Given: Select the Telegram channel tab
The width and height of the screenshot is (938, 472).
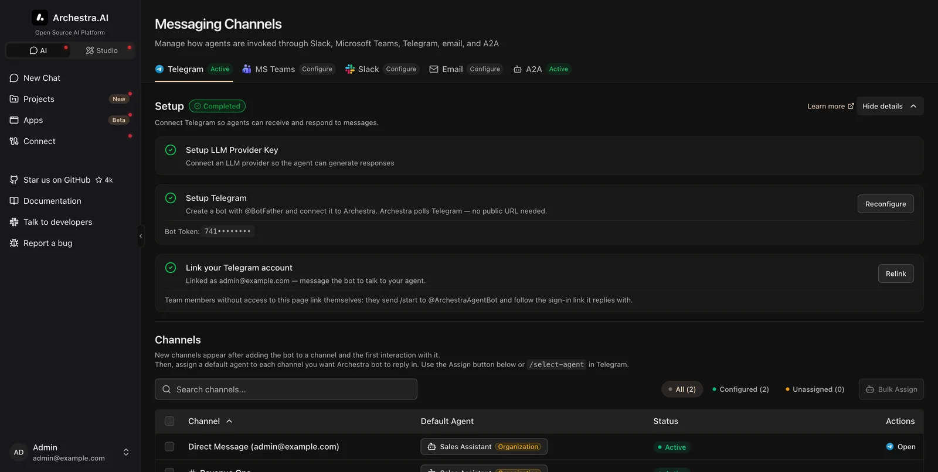Looking at the screenshot, I should tap(193, 69).
